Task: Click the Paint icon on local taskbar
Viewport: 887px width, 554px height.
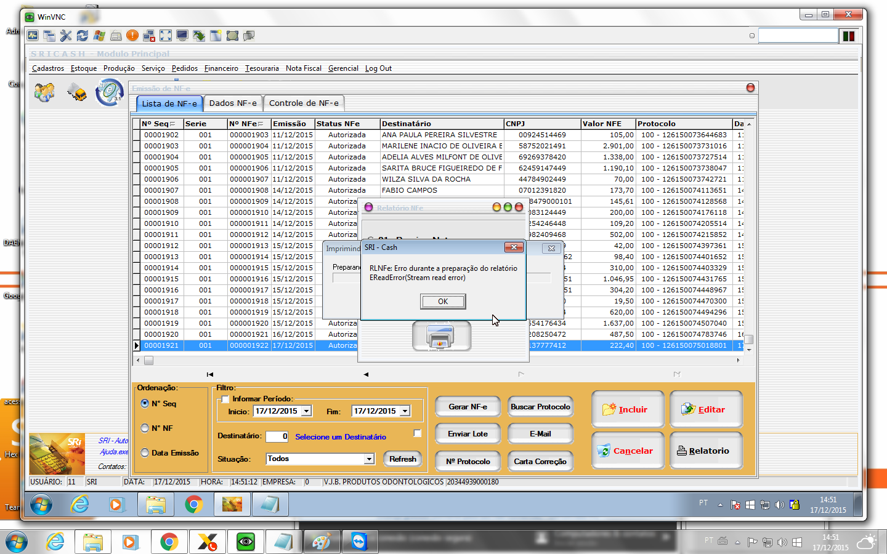Action: click(x=321, y=542)
